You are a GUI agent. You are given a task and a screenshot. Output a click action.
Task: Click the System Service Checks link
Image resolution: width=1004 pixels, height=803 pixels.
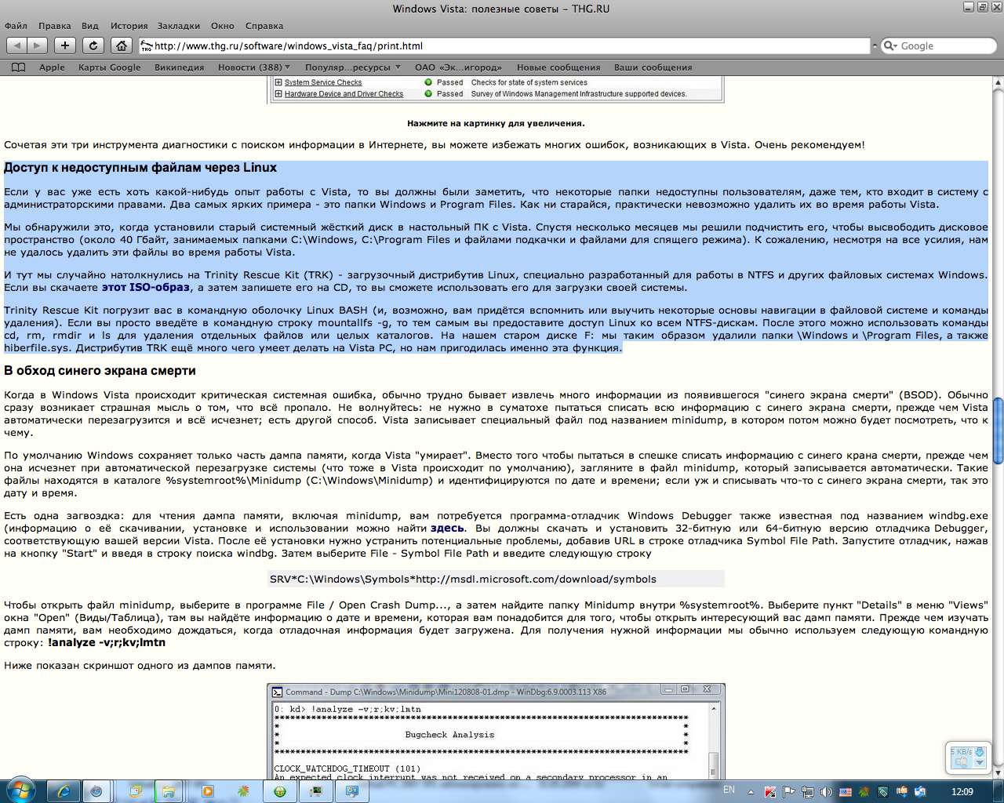click(x=323, y=82)
